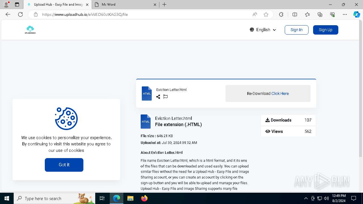Click the Views 562 stat row
The image size is (363, 204).
(x=288, y=131)
